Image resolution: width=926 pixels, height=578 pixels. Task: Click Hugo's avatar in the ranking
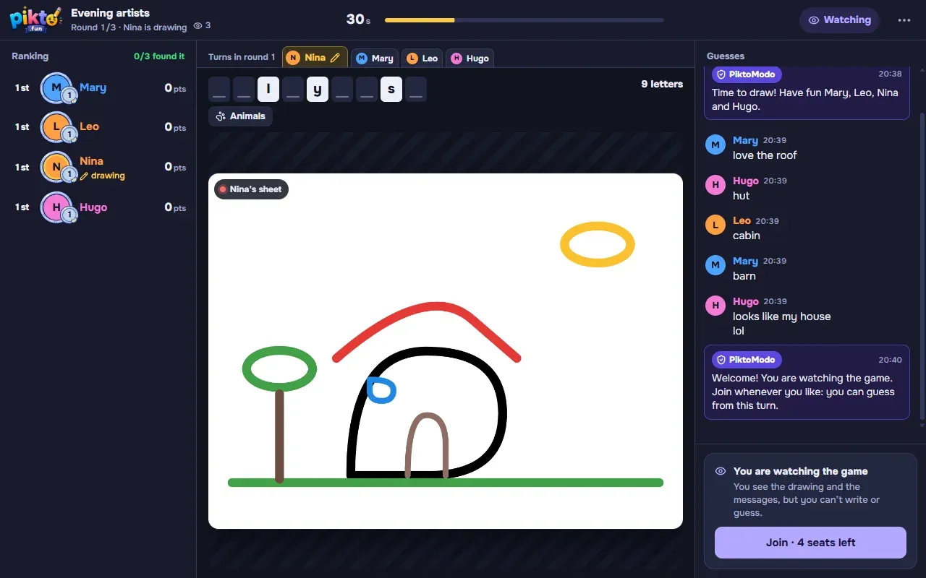56,207
